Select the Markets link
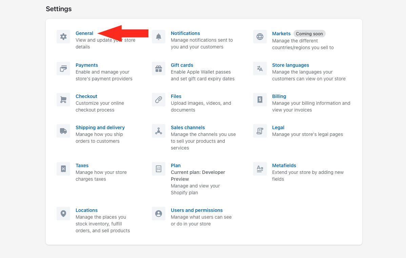 (281, 34)
